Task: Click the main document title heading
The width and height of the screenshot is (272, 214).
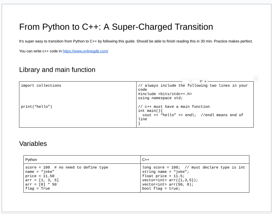Action: coord(116,27)
